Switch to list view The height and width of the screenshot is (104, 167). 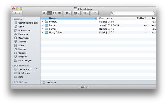(x=49, y=13)
